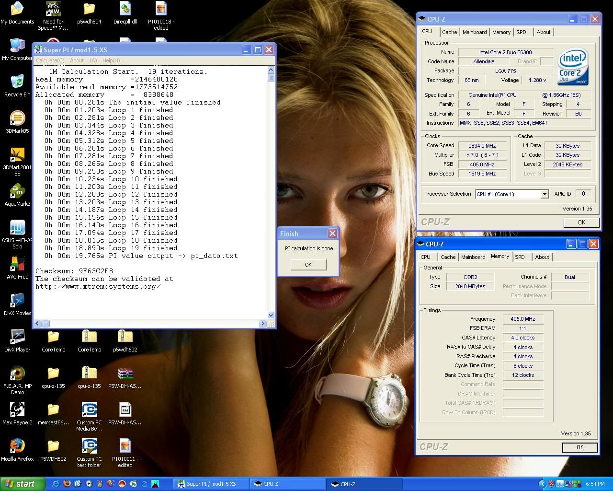The width and height of the screenshot is (613, 491).
Task: Open the My Computer desktop icon
Action: pos(17,49)
